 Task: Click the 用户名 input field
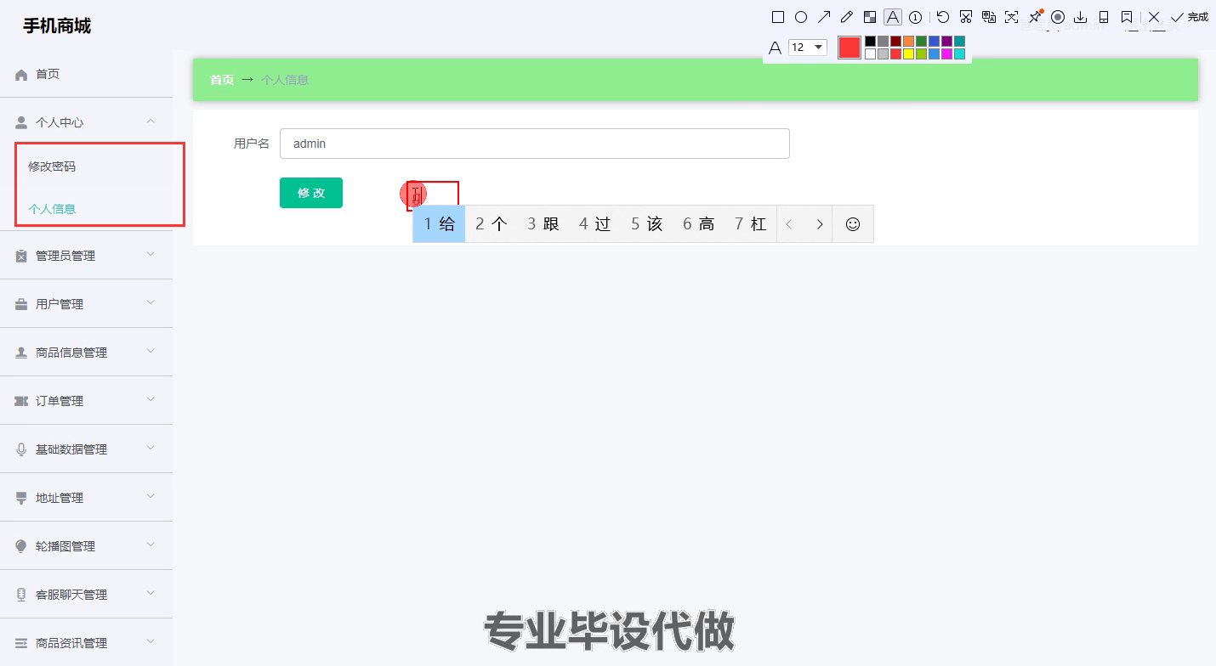click(x=535, y=144)
